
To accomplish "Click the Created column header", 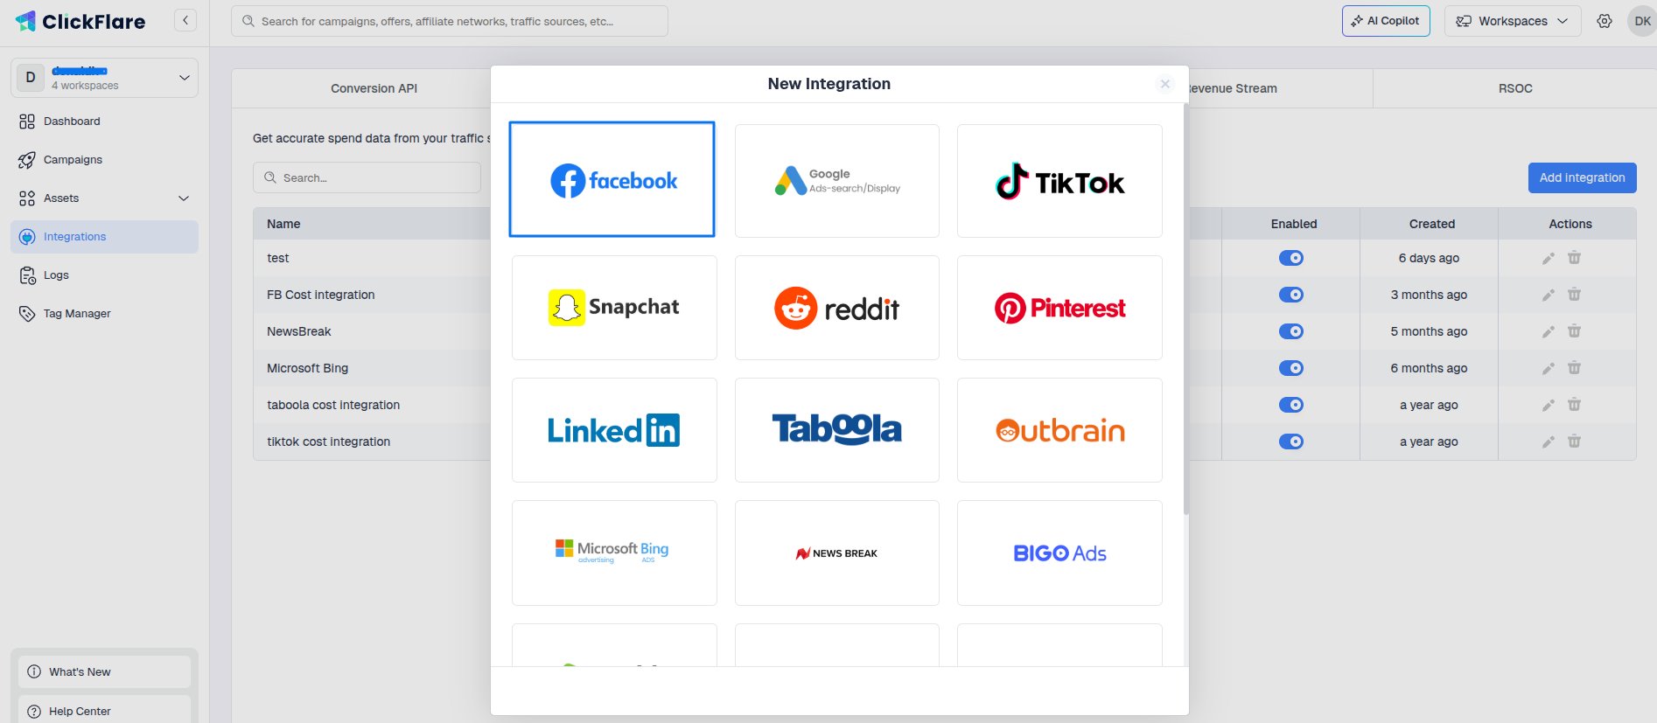I will [1431, 224].
